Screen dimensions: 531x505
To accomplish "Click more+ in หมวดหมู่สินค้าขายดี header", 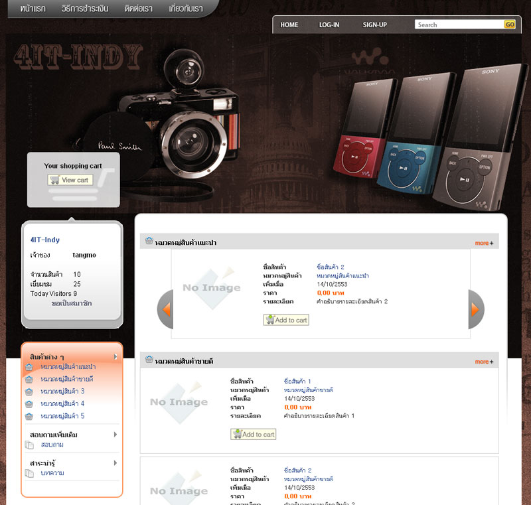I will pyautogui.click(x=484, y=362).
